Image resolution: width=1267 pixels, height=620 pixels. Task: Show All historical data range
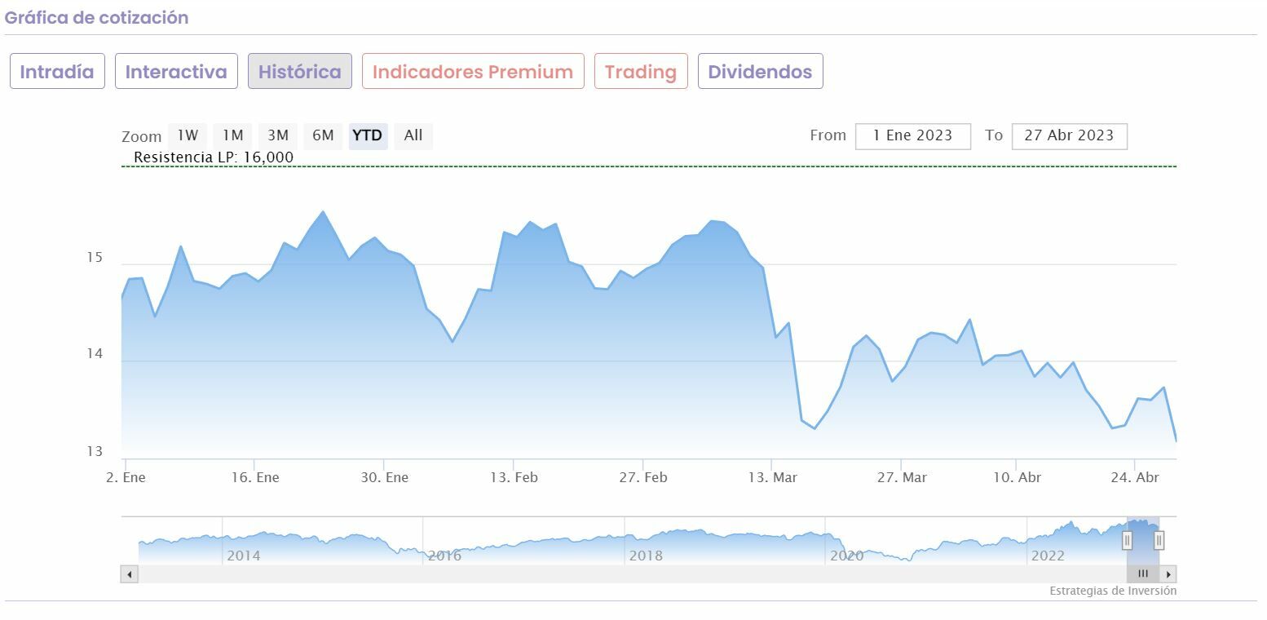[x=413, y=135]
